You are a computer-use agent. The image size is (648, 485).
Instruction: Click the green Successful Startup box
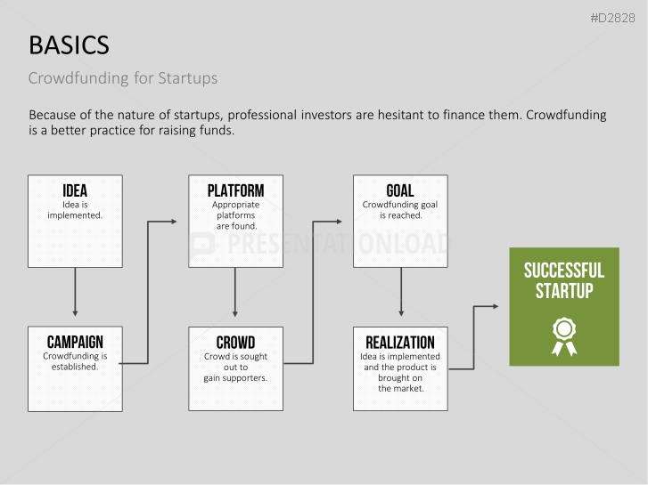point(563,306)
